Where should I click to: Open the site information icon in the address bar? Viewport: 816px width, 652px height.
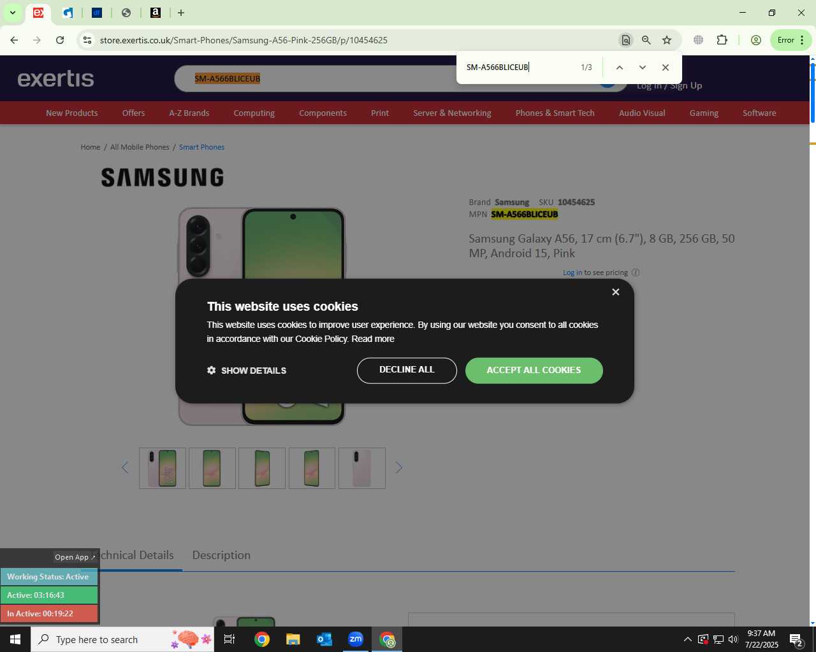[x=87, y=40]
